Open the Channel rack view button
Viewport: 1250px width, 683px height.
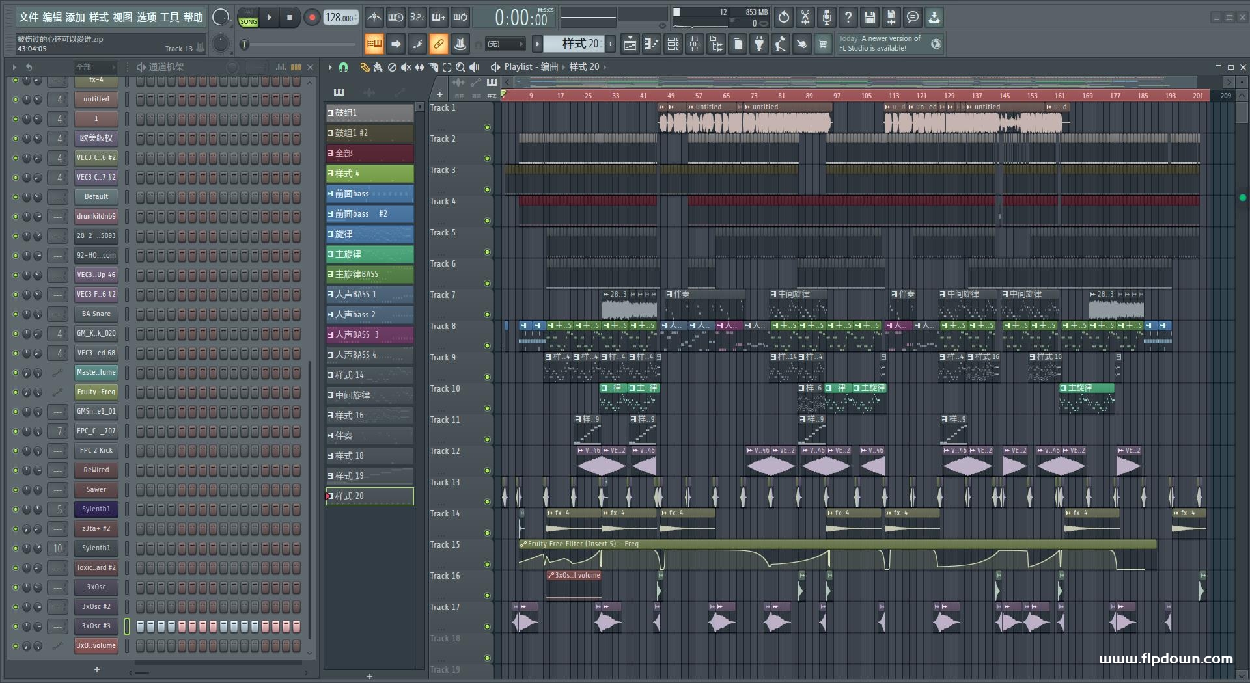pos(673,44)
